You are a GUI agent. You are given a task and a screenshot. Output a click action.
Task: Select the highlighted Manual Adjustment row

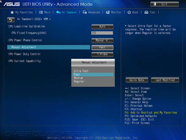pyautogui.click(x=49, y=47)
